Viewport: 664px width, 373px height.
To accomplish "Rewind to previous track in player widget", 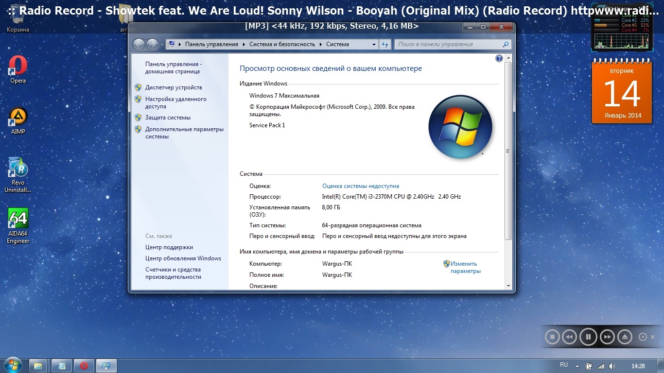I will click(570, 337).
